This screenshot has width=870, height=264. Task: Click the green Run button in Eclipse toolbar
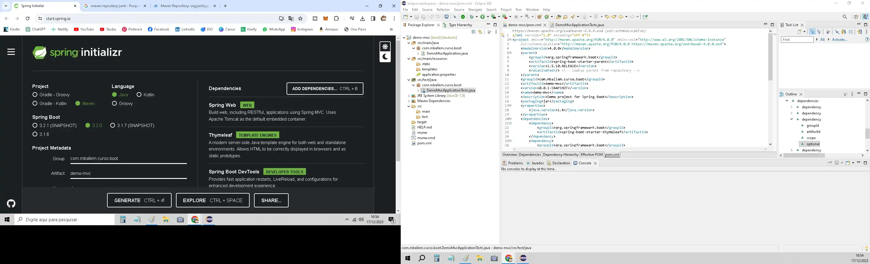pyautogui.click(x=483, y=17)
